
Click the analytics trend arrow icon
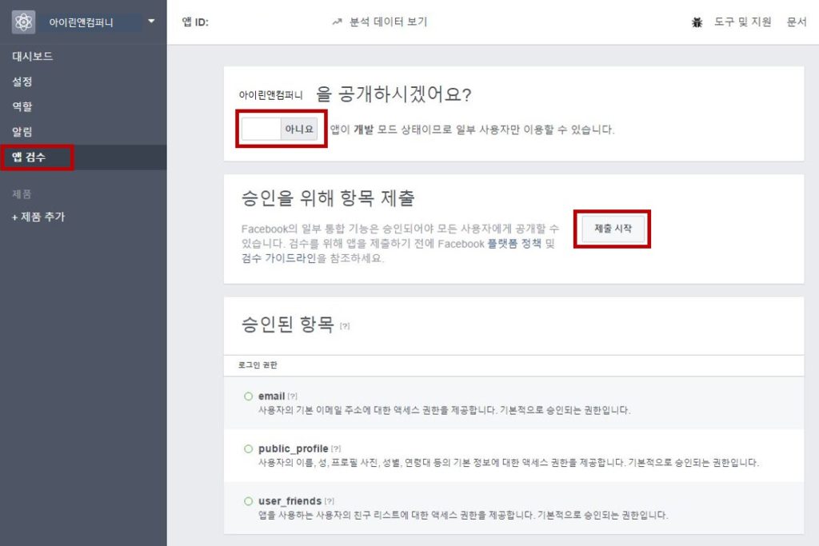pos(337,22)
